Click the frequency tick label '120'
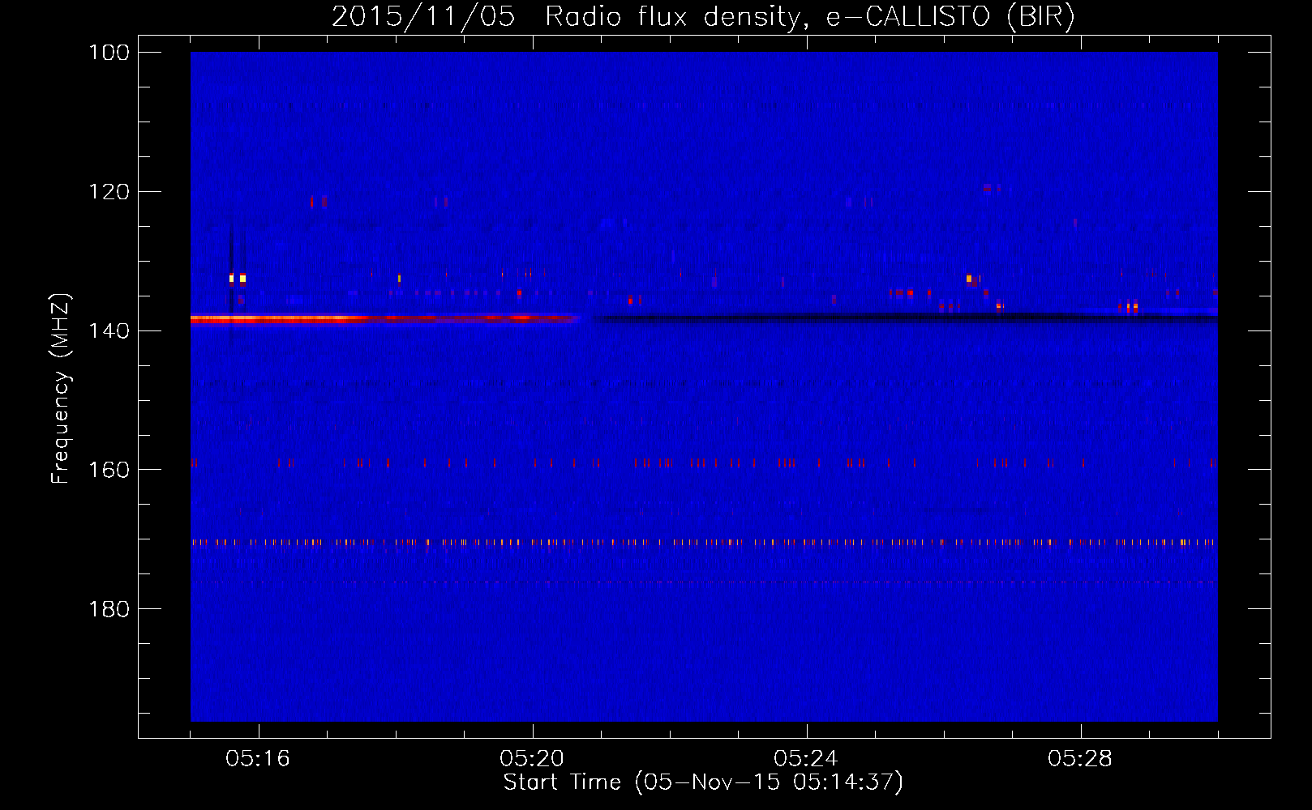The width and height of the screenshot is (1312, 810). [110, 192]
